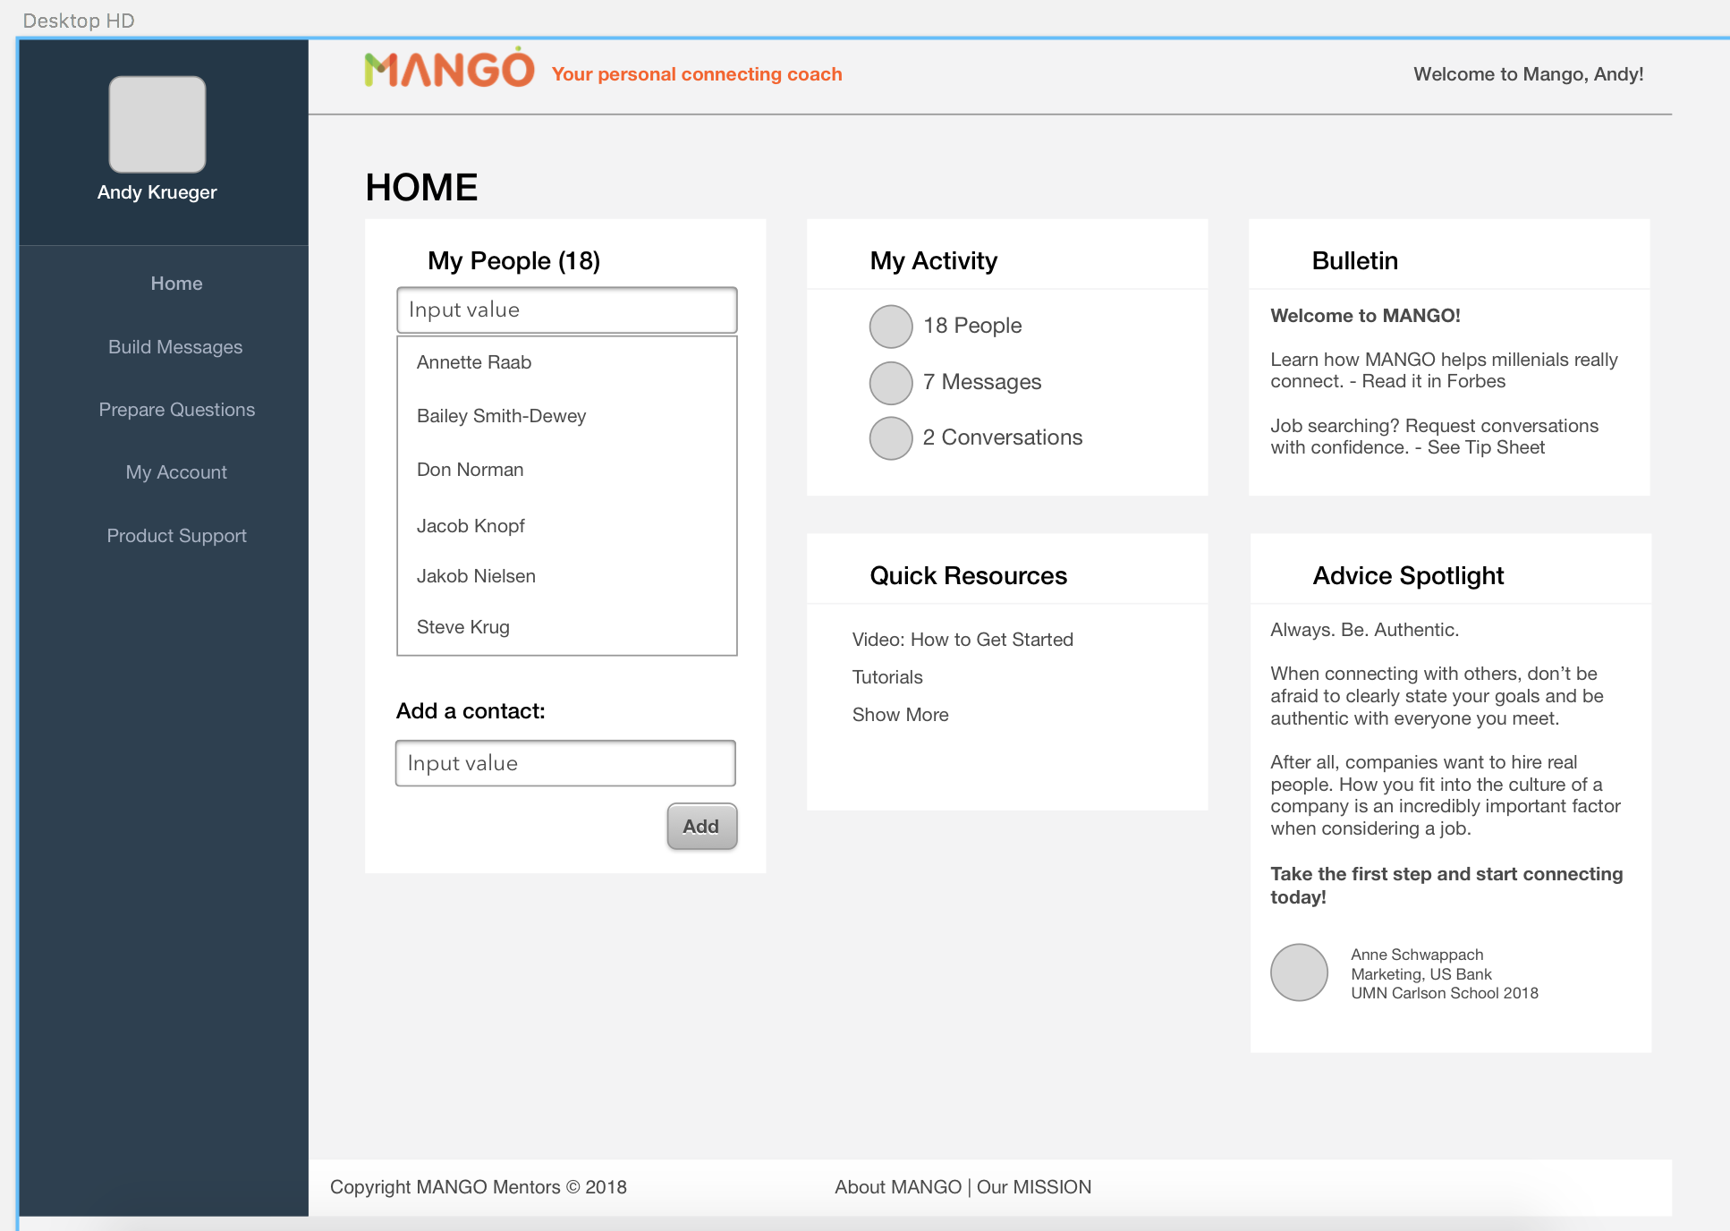Open Home in the sidebar
The width and height of the screenshot is (1730, 1231).
tap(176, 284)
